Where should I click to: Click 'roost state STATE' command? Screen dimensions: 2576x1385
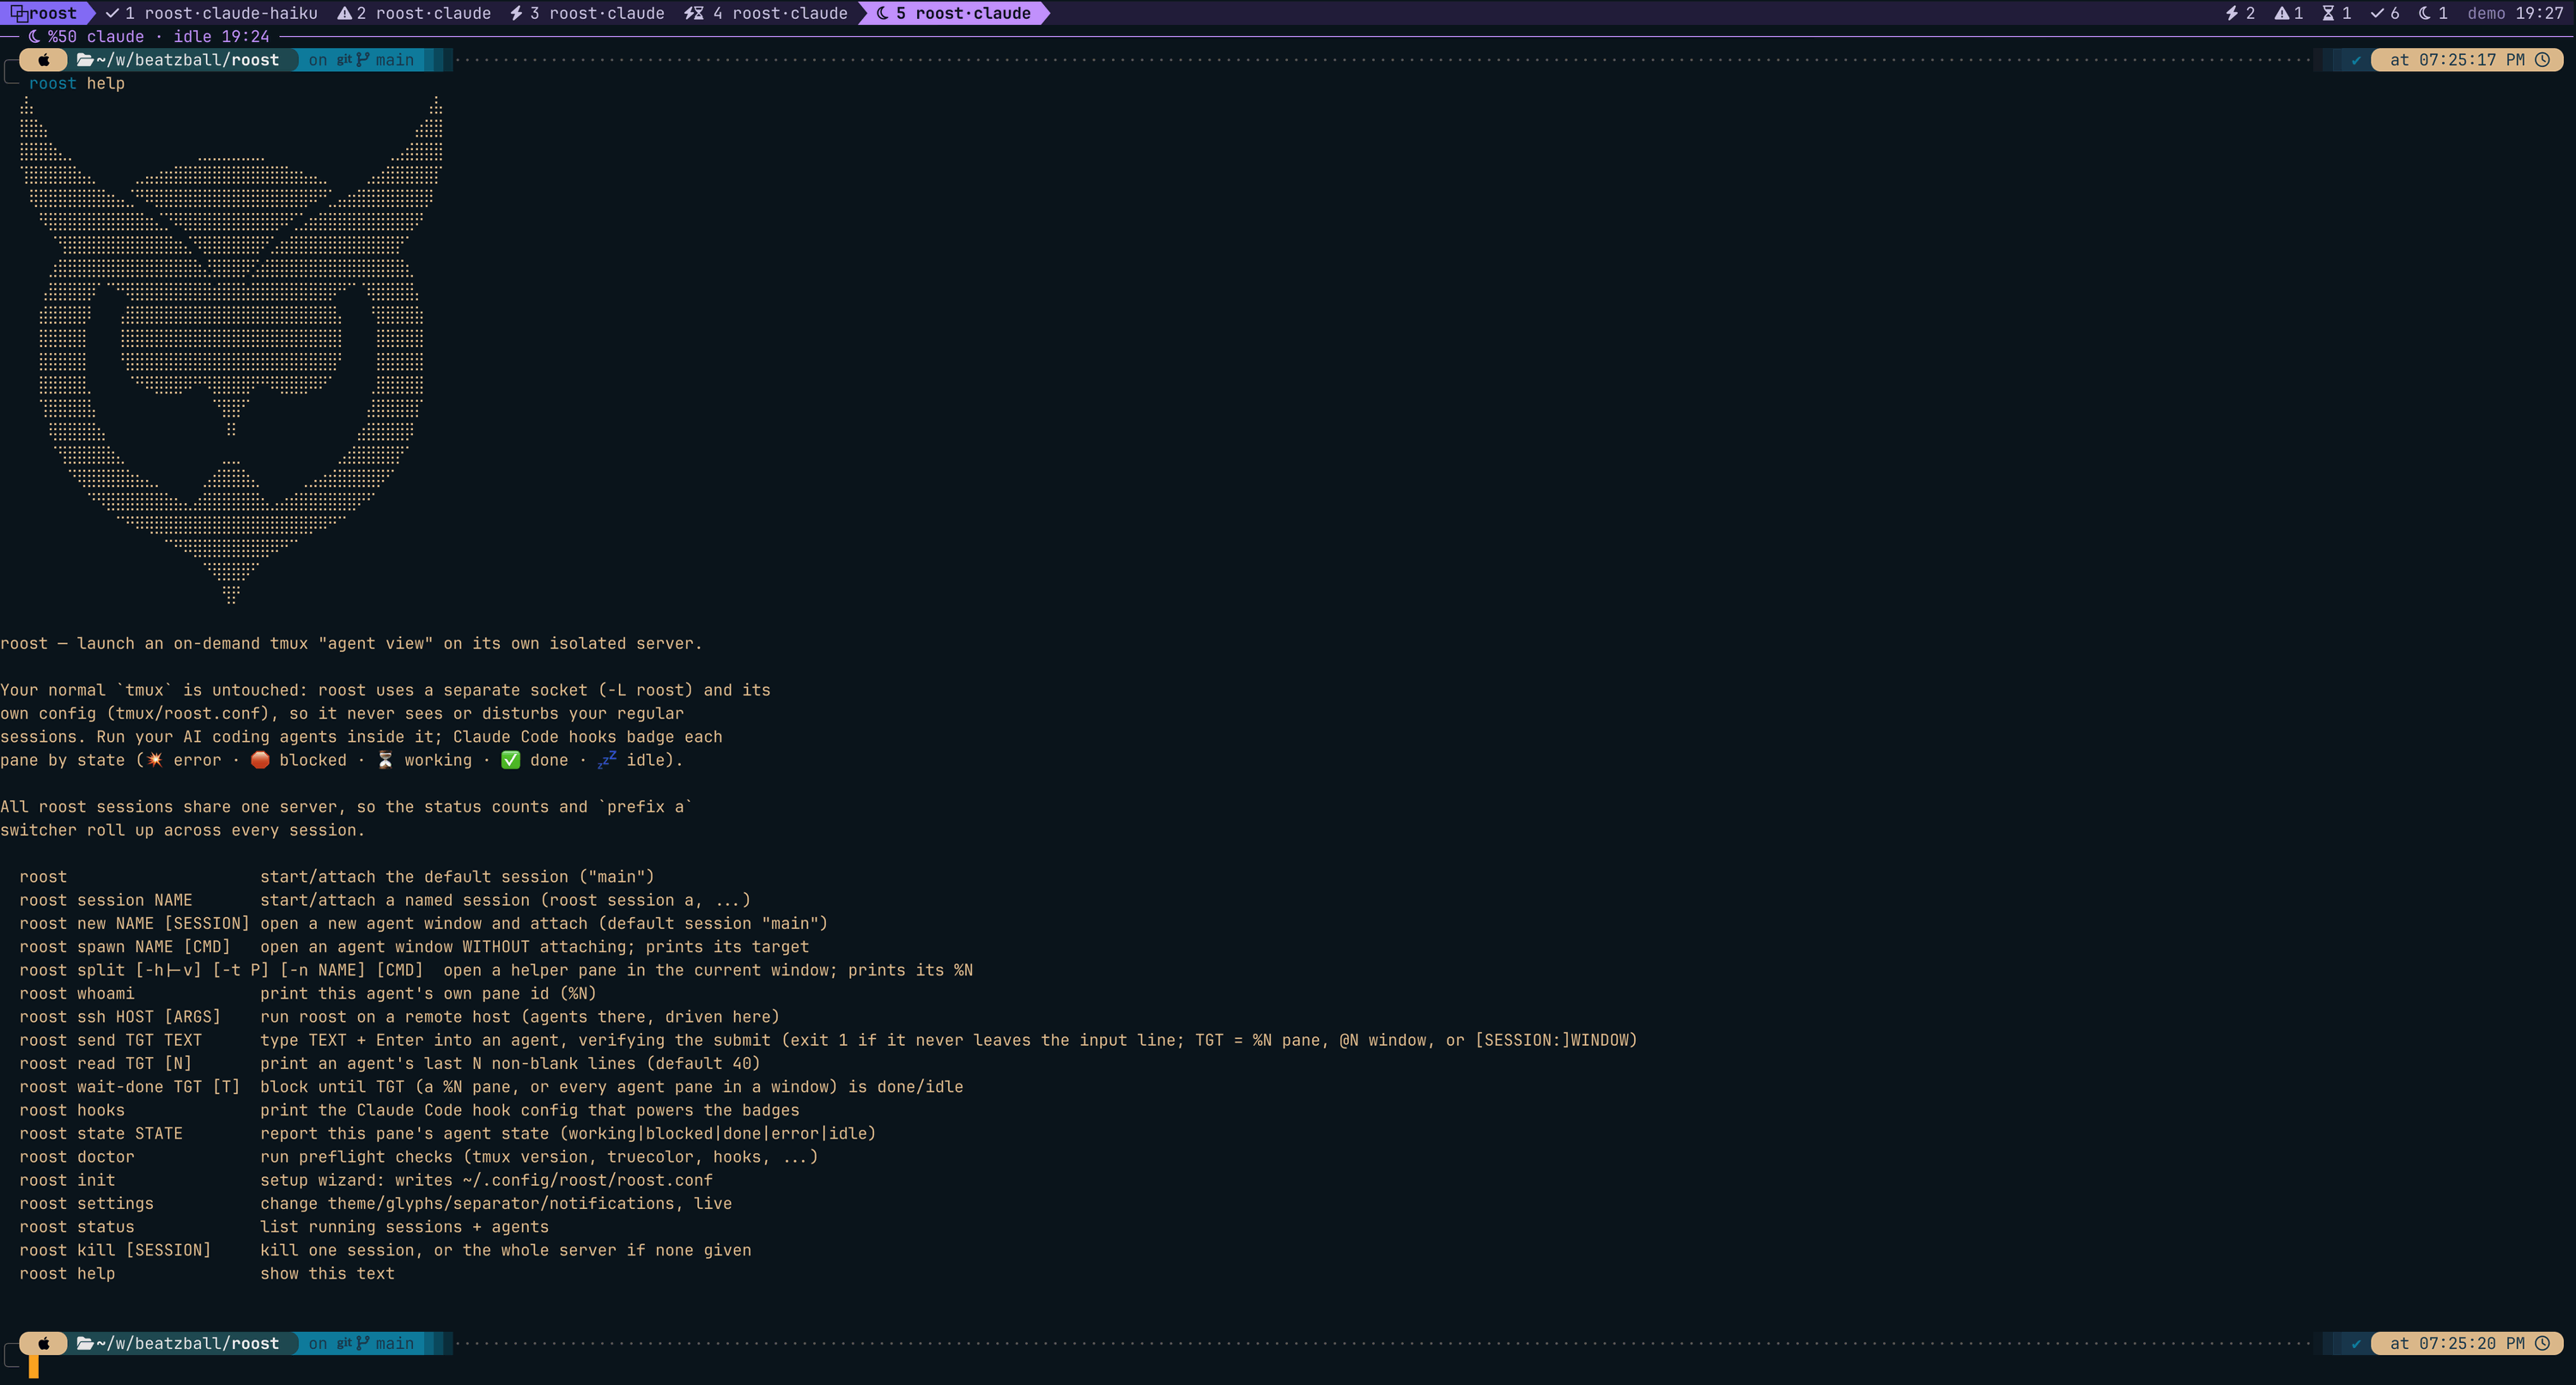point(101,1133)
